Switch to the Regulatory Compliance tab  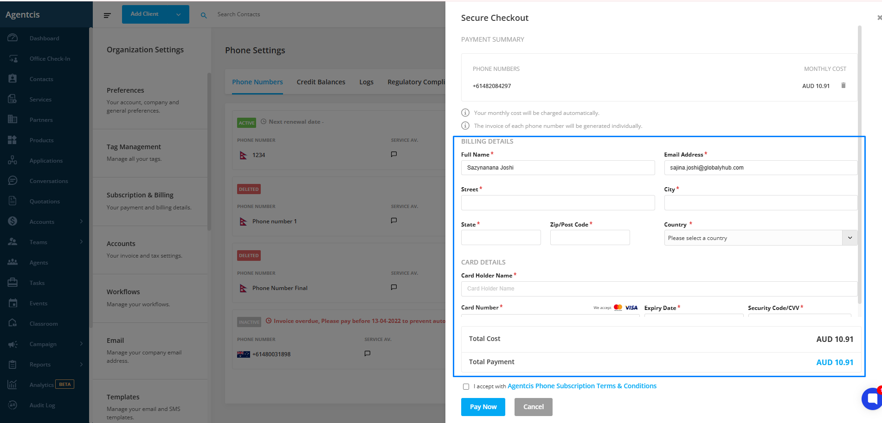tap(416, 82)
